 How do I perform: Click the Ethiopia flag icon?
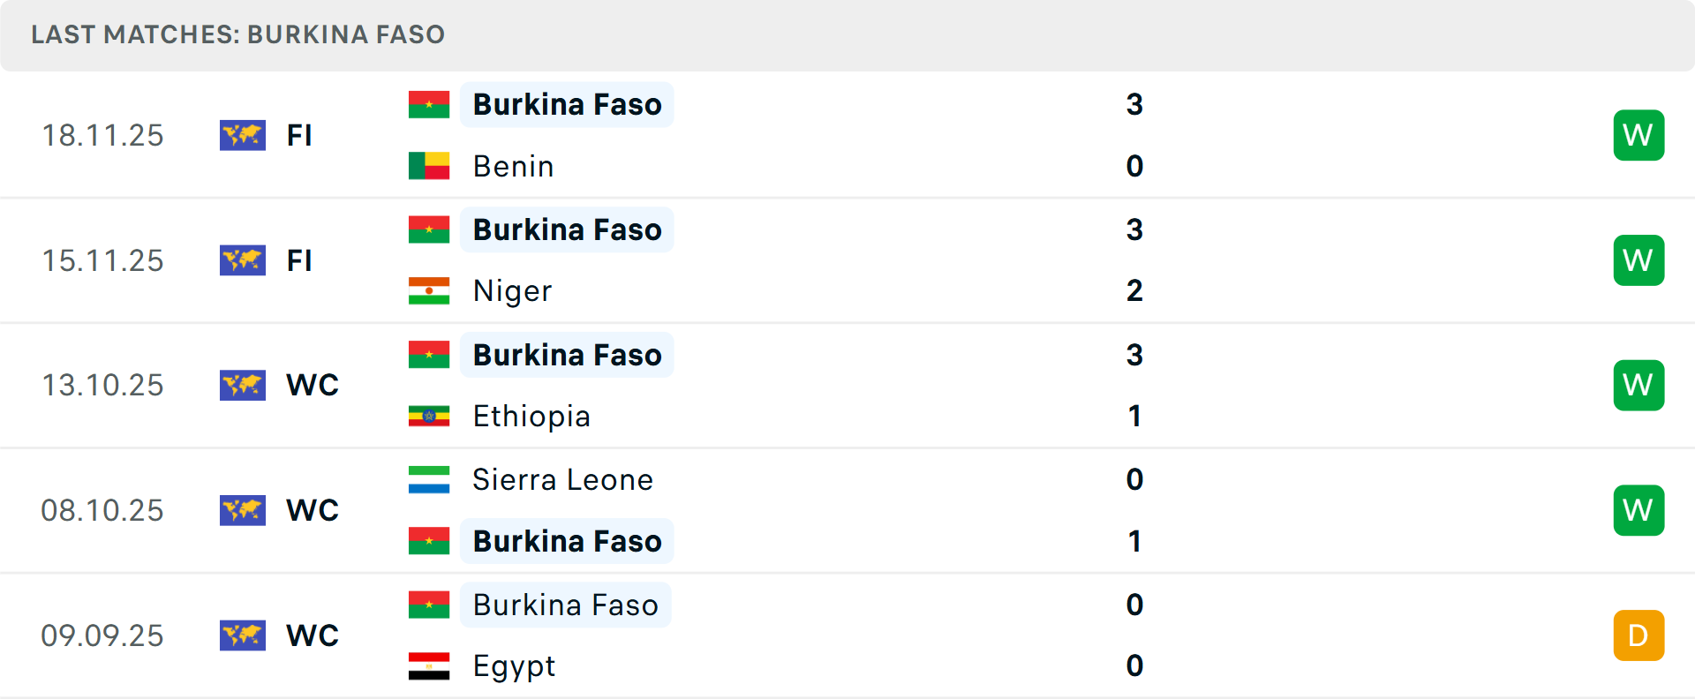(x=429, y=416)
